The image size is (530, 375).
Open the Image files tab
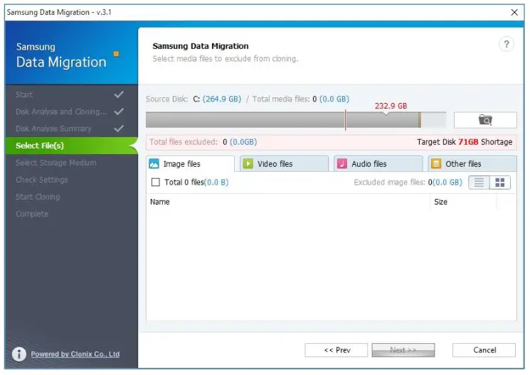point(190,163)
